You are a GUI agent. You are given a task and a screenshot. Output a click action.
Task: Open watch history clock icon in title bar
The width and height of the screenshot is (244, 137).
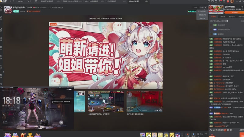click(x=209, y=1)
